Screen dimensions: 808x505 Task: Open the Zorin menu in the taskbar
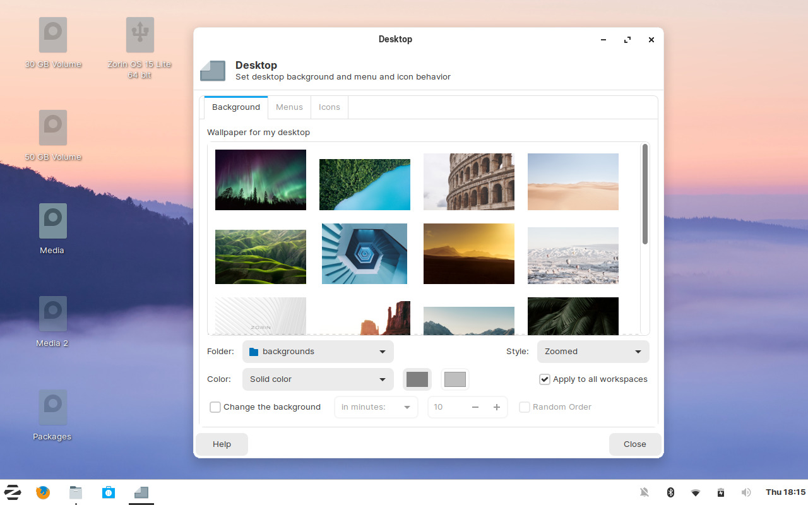pos(12,492)
